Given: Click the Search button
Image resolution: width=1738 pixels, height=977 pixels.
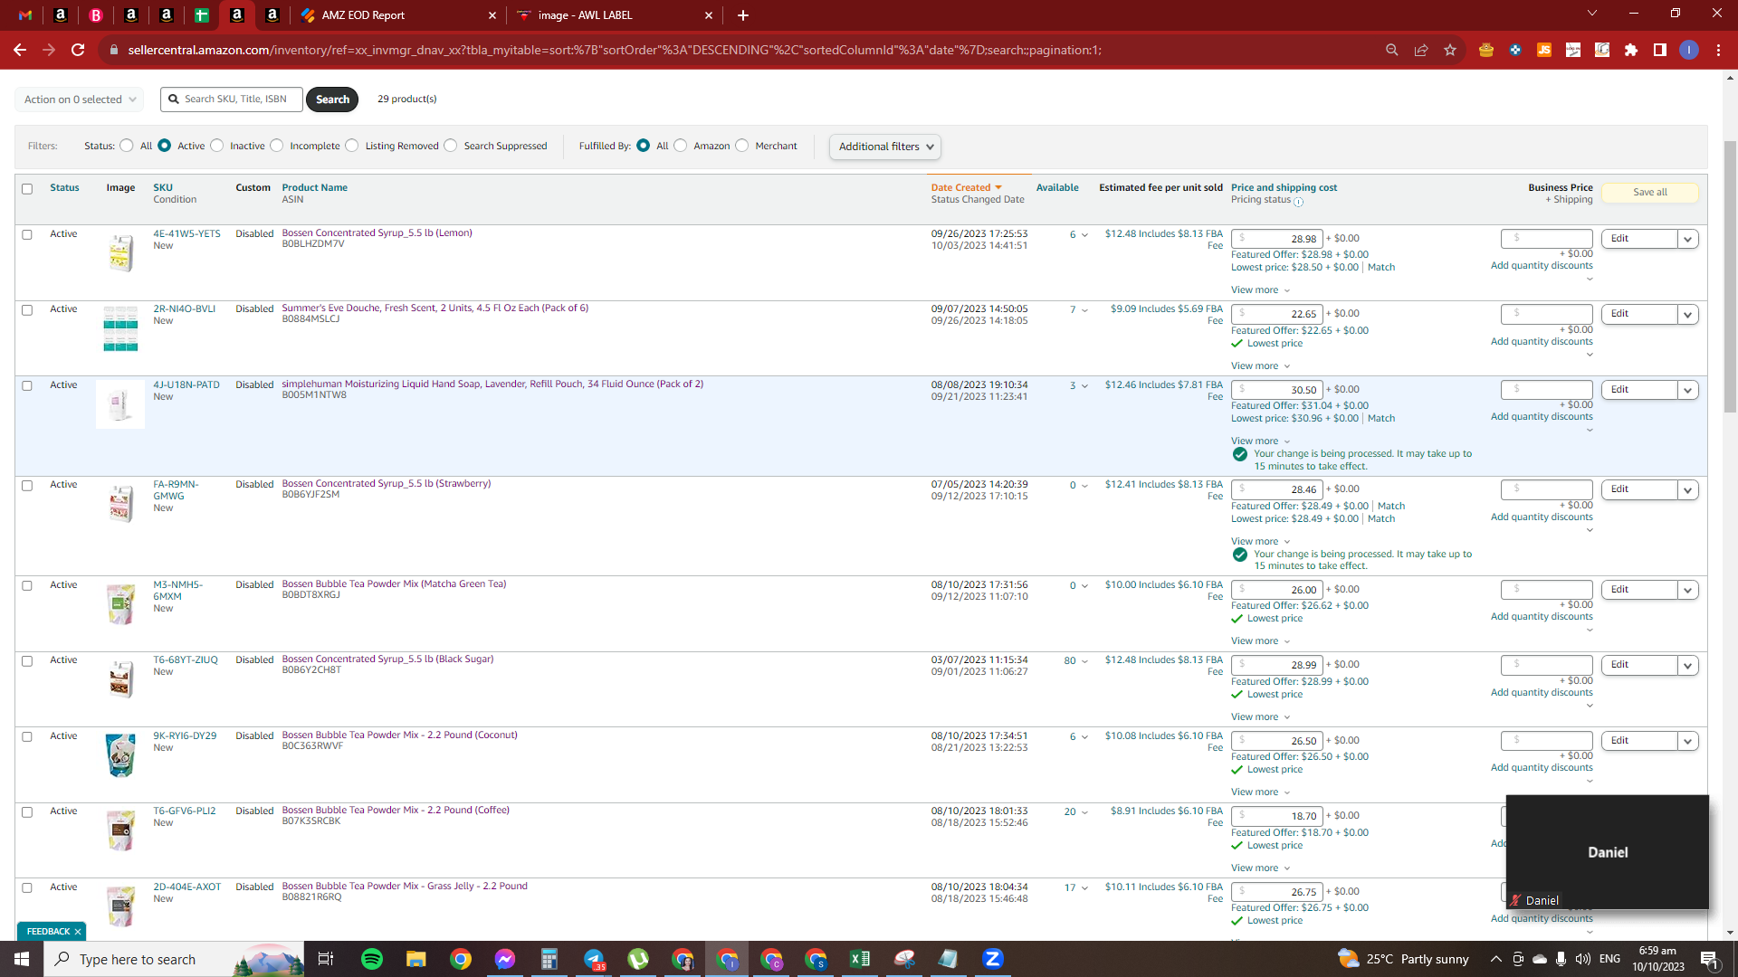Looking at the screenshot, I should pos(332,100).
